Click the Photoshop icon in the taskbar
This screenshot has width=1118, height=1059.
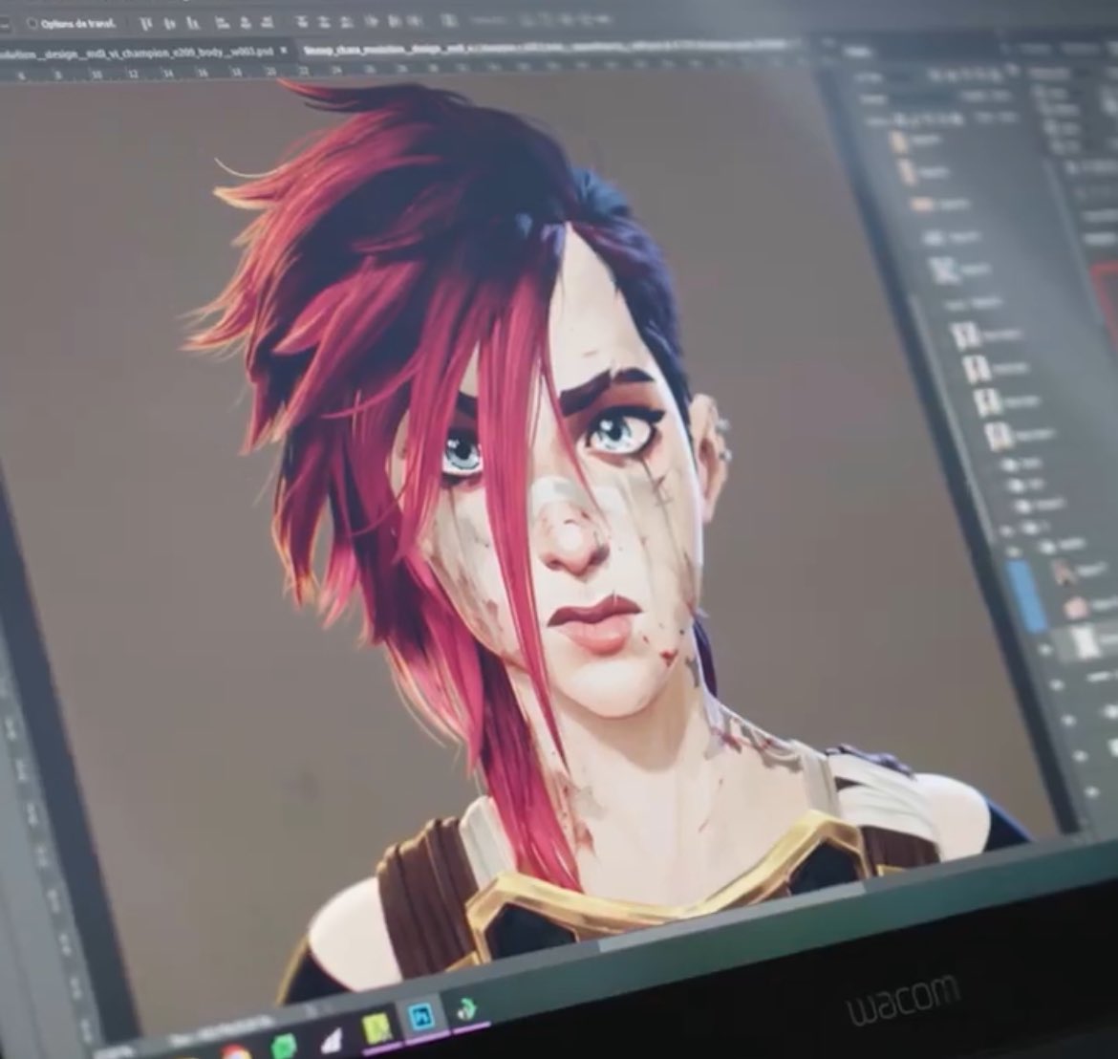[422, 1015]
